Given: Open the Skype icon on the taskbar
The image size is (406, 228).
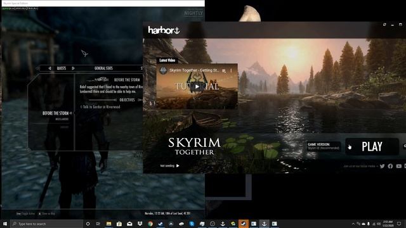Looking at the screenshot, I should pyautogui.click(x=192, y=224).
